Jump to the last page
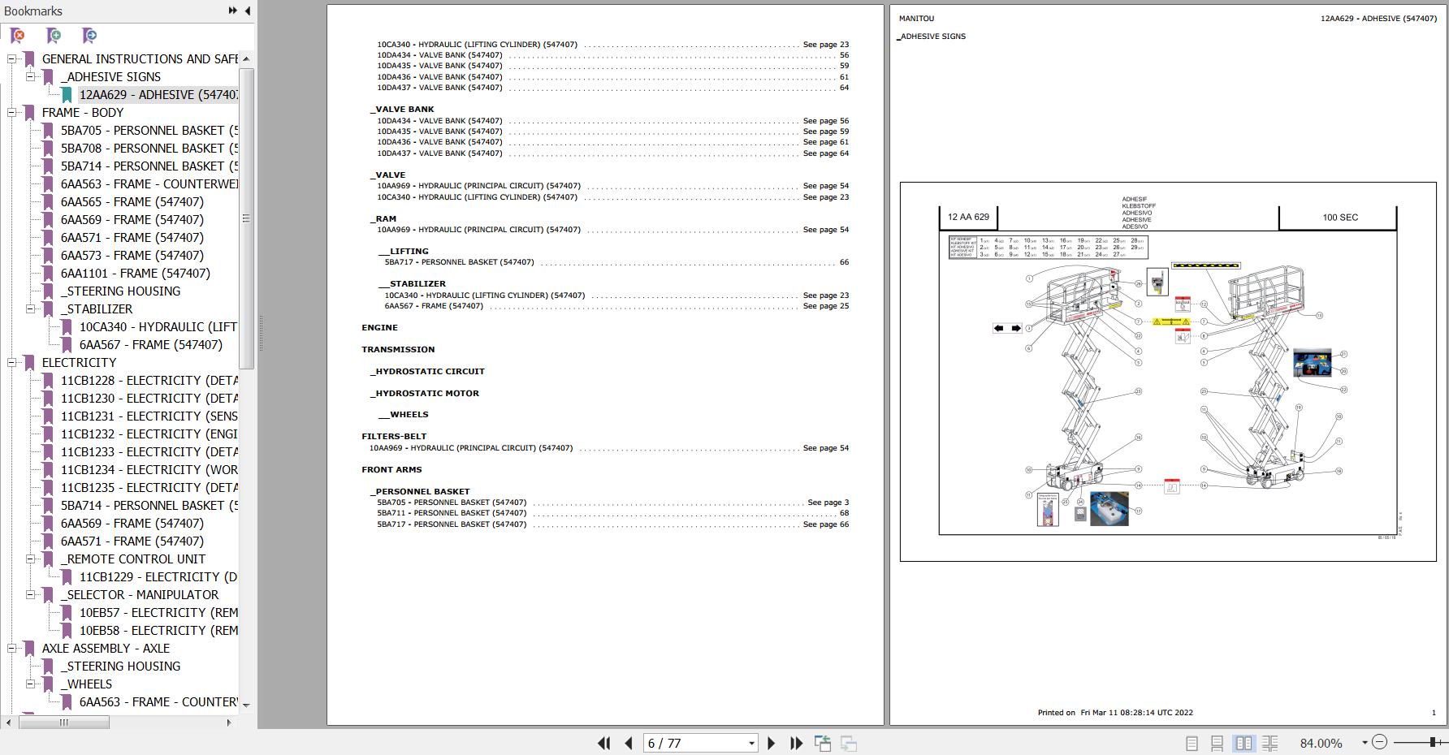The width and height of the screenshot is (1449, 755). (796, 743)
